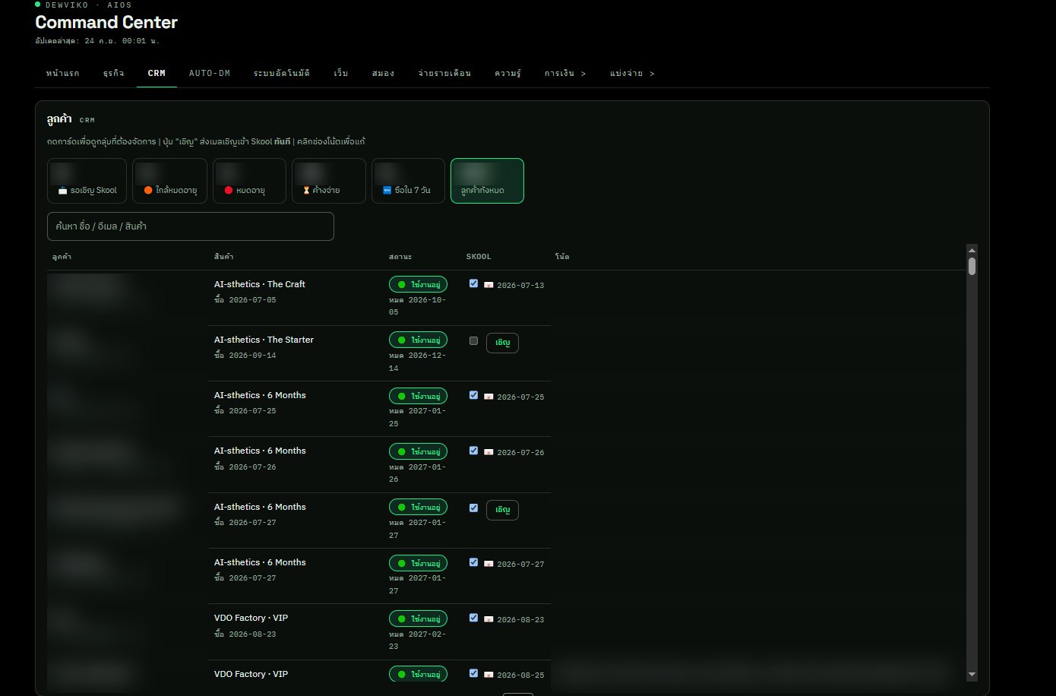Toggle Skool checkbox beside date 2026-07-26
Image resolution: width=1056 pixels, height=696 pixels.
click(x=473, y=451)
